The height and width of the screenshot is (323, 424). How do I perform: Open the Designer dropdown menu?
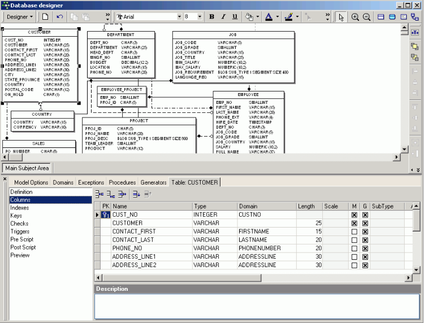(20, 17)
